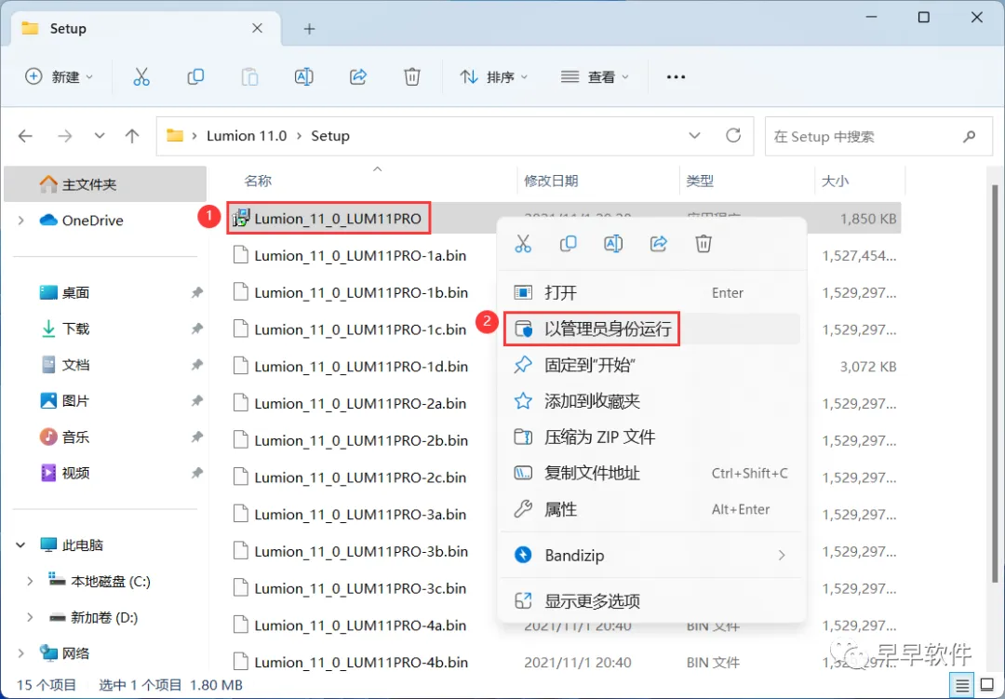1005x699 pixels.
Task: Open a new tab with the plus button
Action: (309, 29)
